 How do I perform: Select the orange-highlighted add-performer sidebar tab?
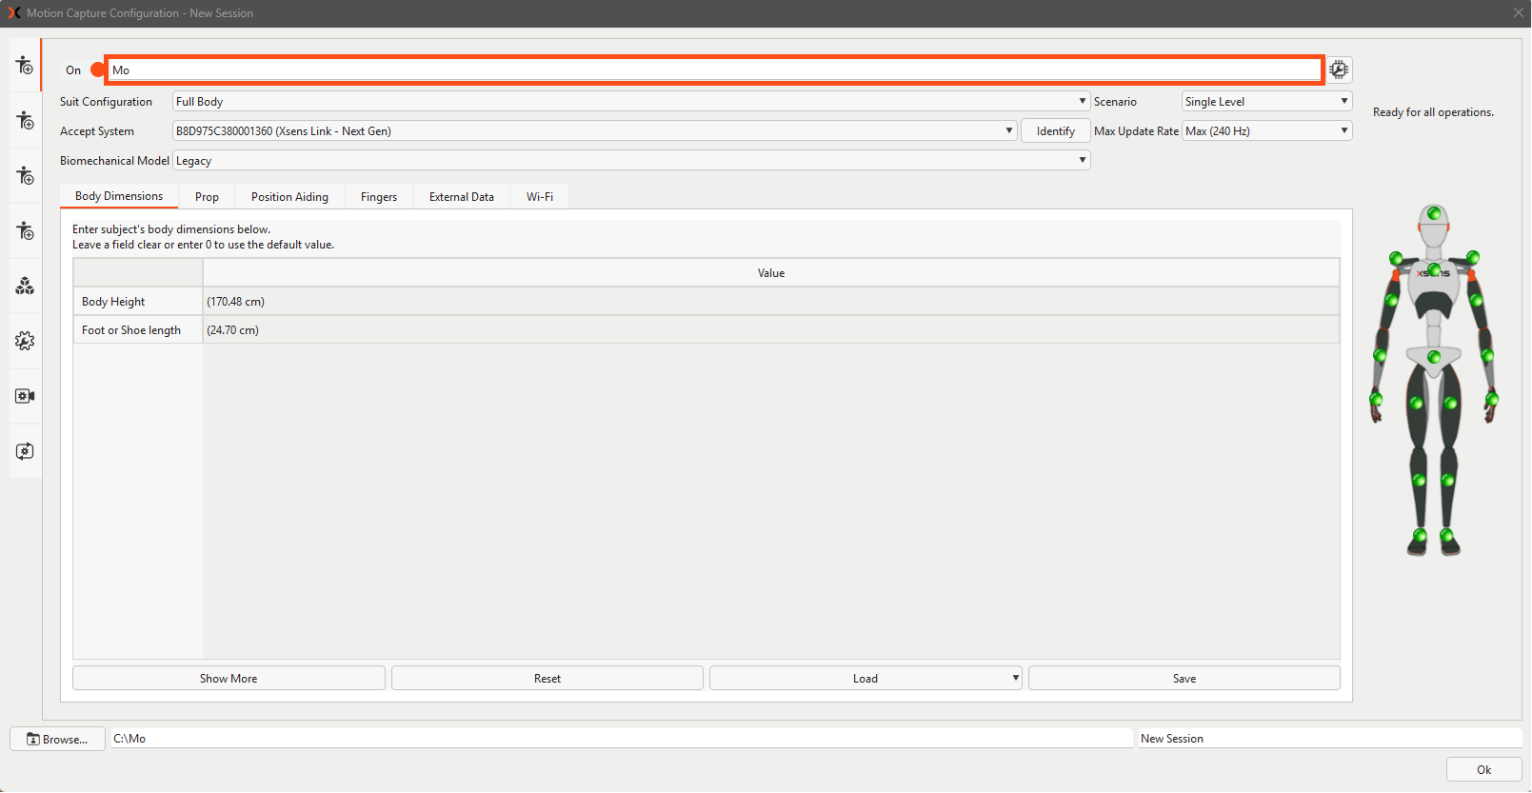(x=25, y=65)
